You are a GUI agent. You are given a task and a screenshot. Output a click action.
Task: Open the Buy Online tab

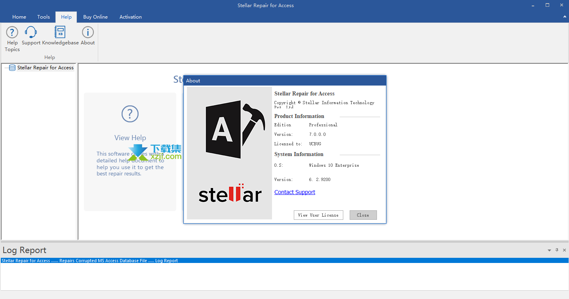point(95,17)
